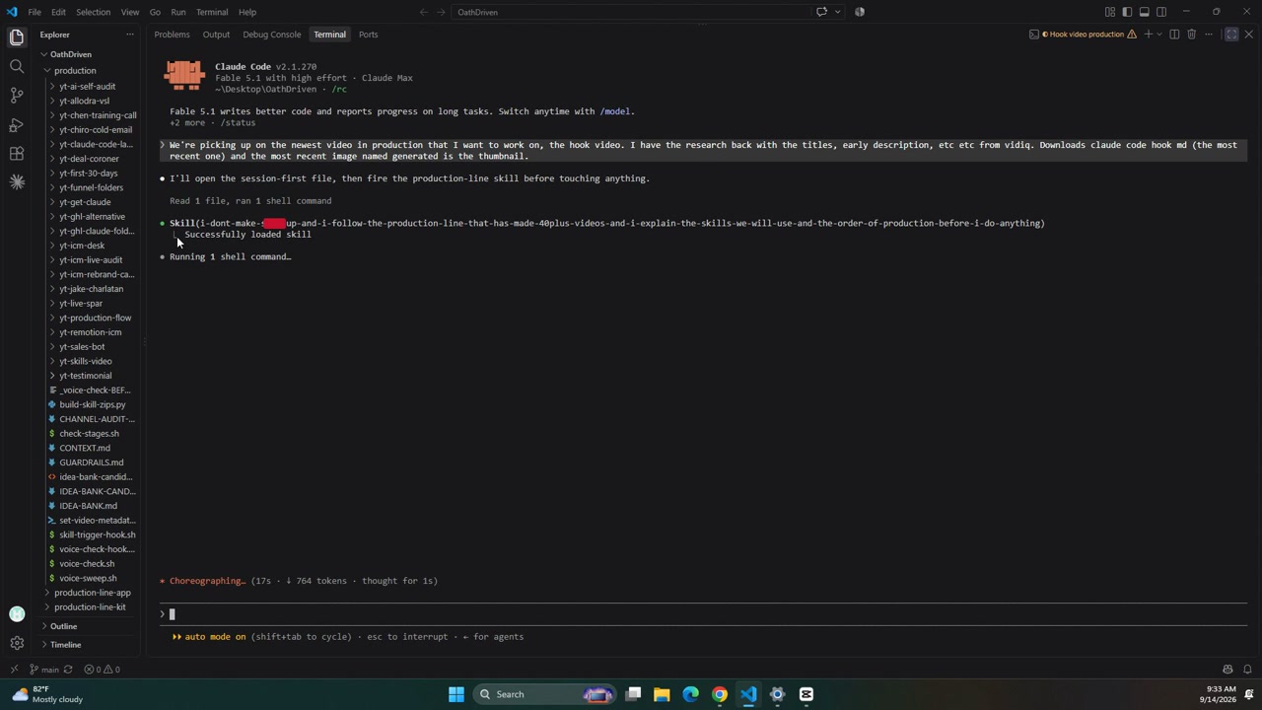Click the main branch indicator
Viewport: 1262px width, 710px height.
(44, 670)
